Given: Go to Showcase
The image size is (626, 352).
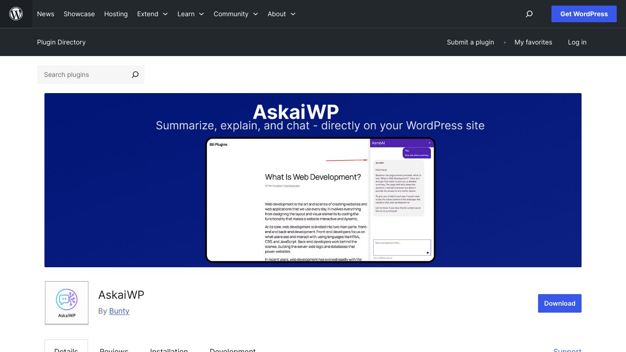Looking at the screenshot, I should (79, 14).
